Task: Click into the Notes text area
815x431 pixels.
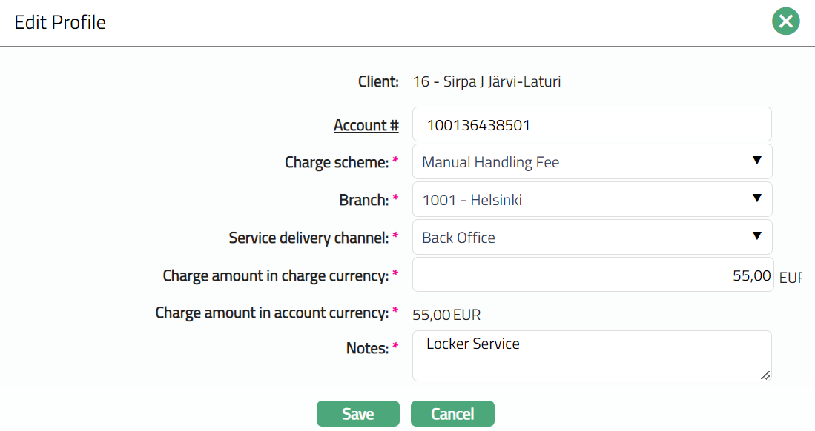Action: point(591,355)
